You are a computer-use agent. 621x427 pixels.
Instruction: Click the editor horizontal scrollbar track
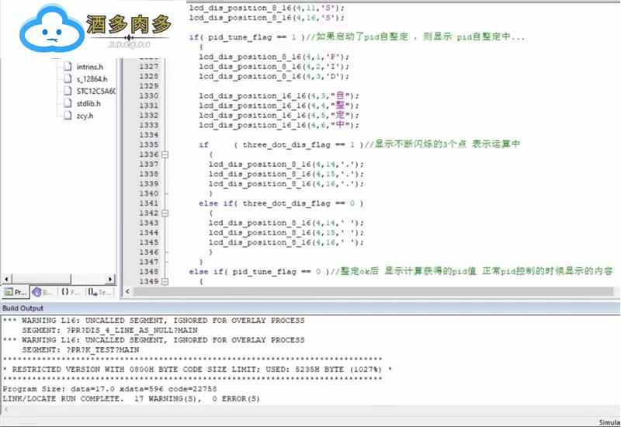pyautogui.click(x=373, y=292)
